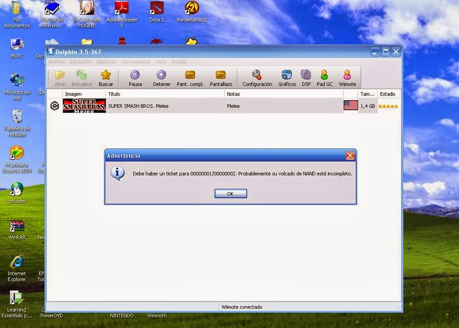This screenshot has width=459, height=328.
Task: Pause the emulation with Pausa
Action: pyautogui.click(x=134, y=76)
